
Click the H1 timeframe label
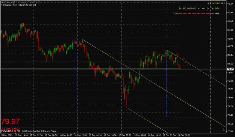coord(199,9)
